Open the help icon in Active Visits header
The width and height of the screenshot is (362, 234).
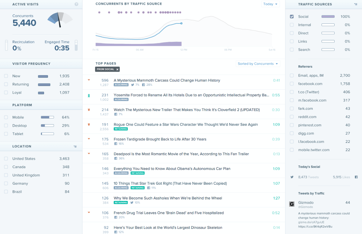coord(76,4)
